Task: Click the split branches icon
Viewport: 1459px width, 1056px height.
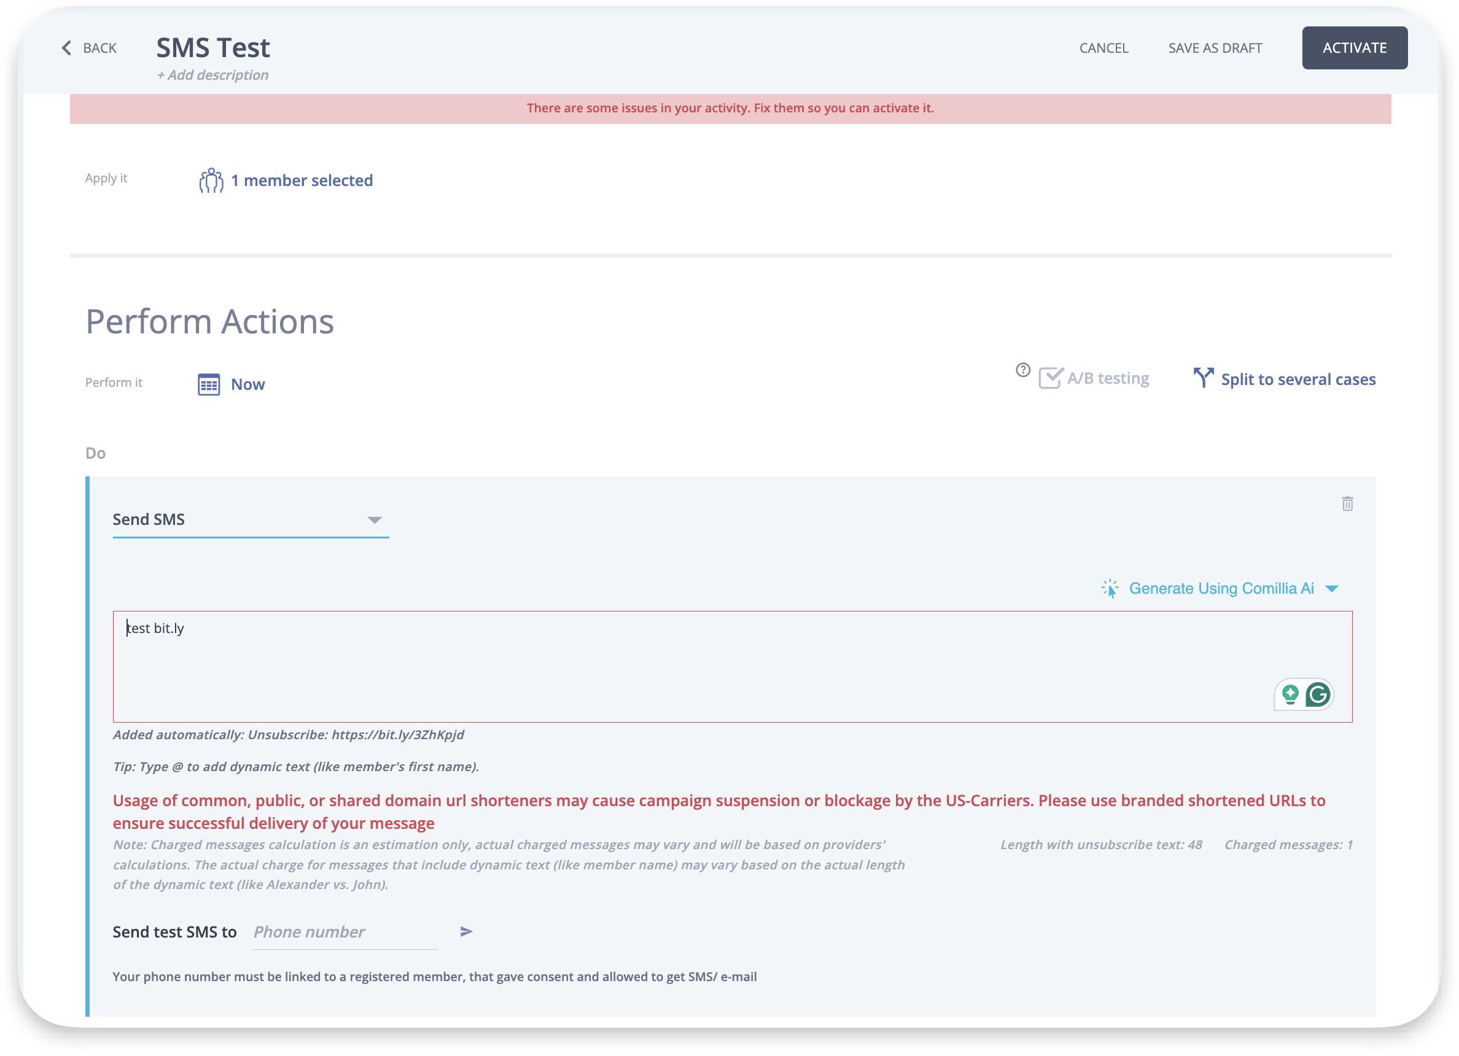Action: pos(1202,378)
